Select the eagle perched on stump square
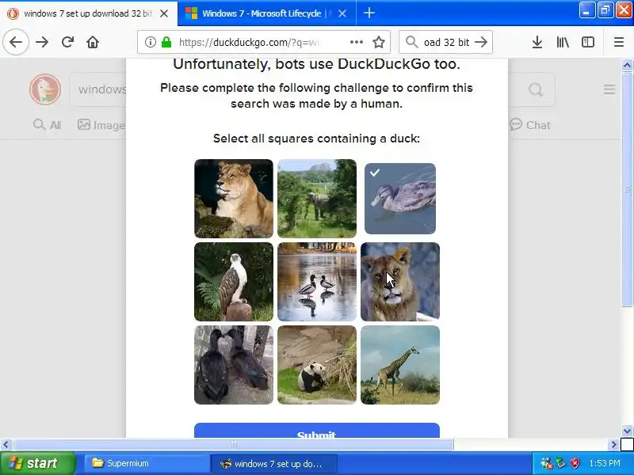The image size is (634, 475). [x=234, y=282]
